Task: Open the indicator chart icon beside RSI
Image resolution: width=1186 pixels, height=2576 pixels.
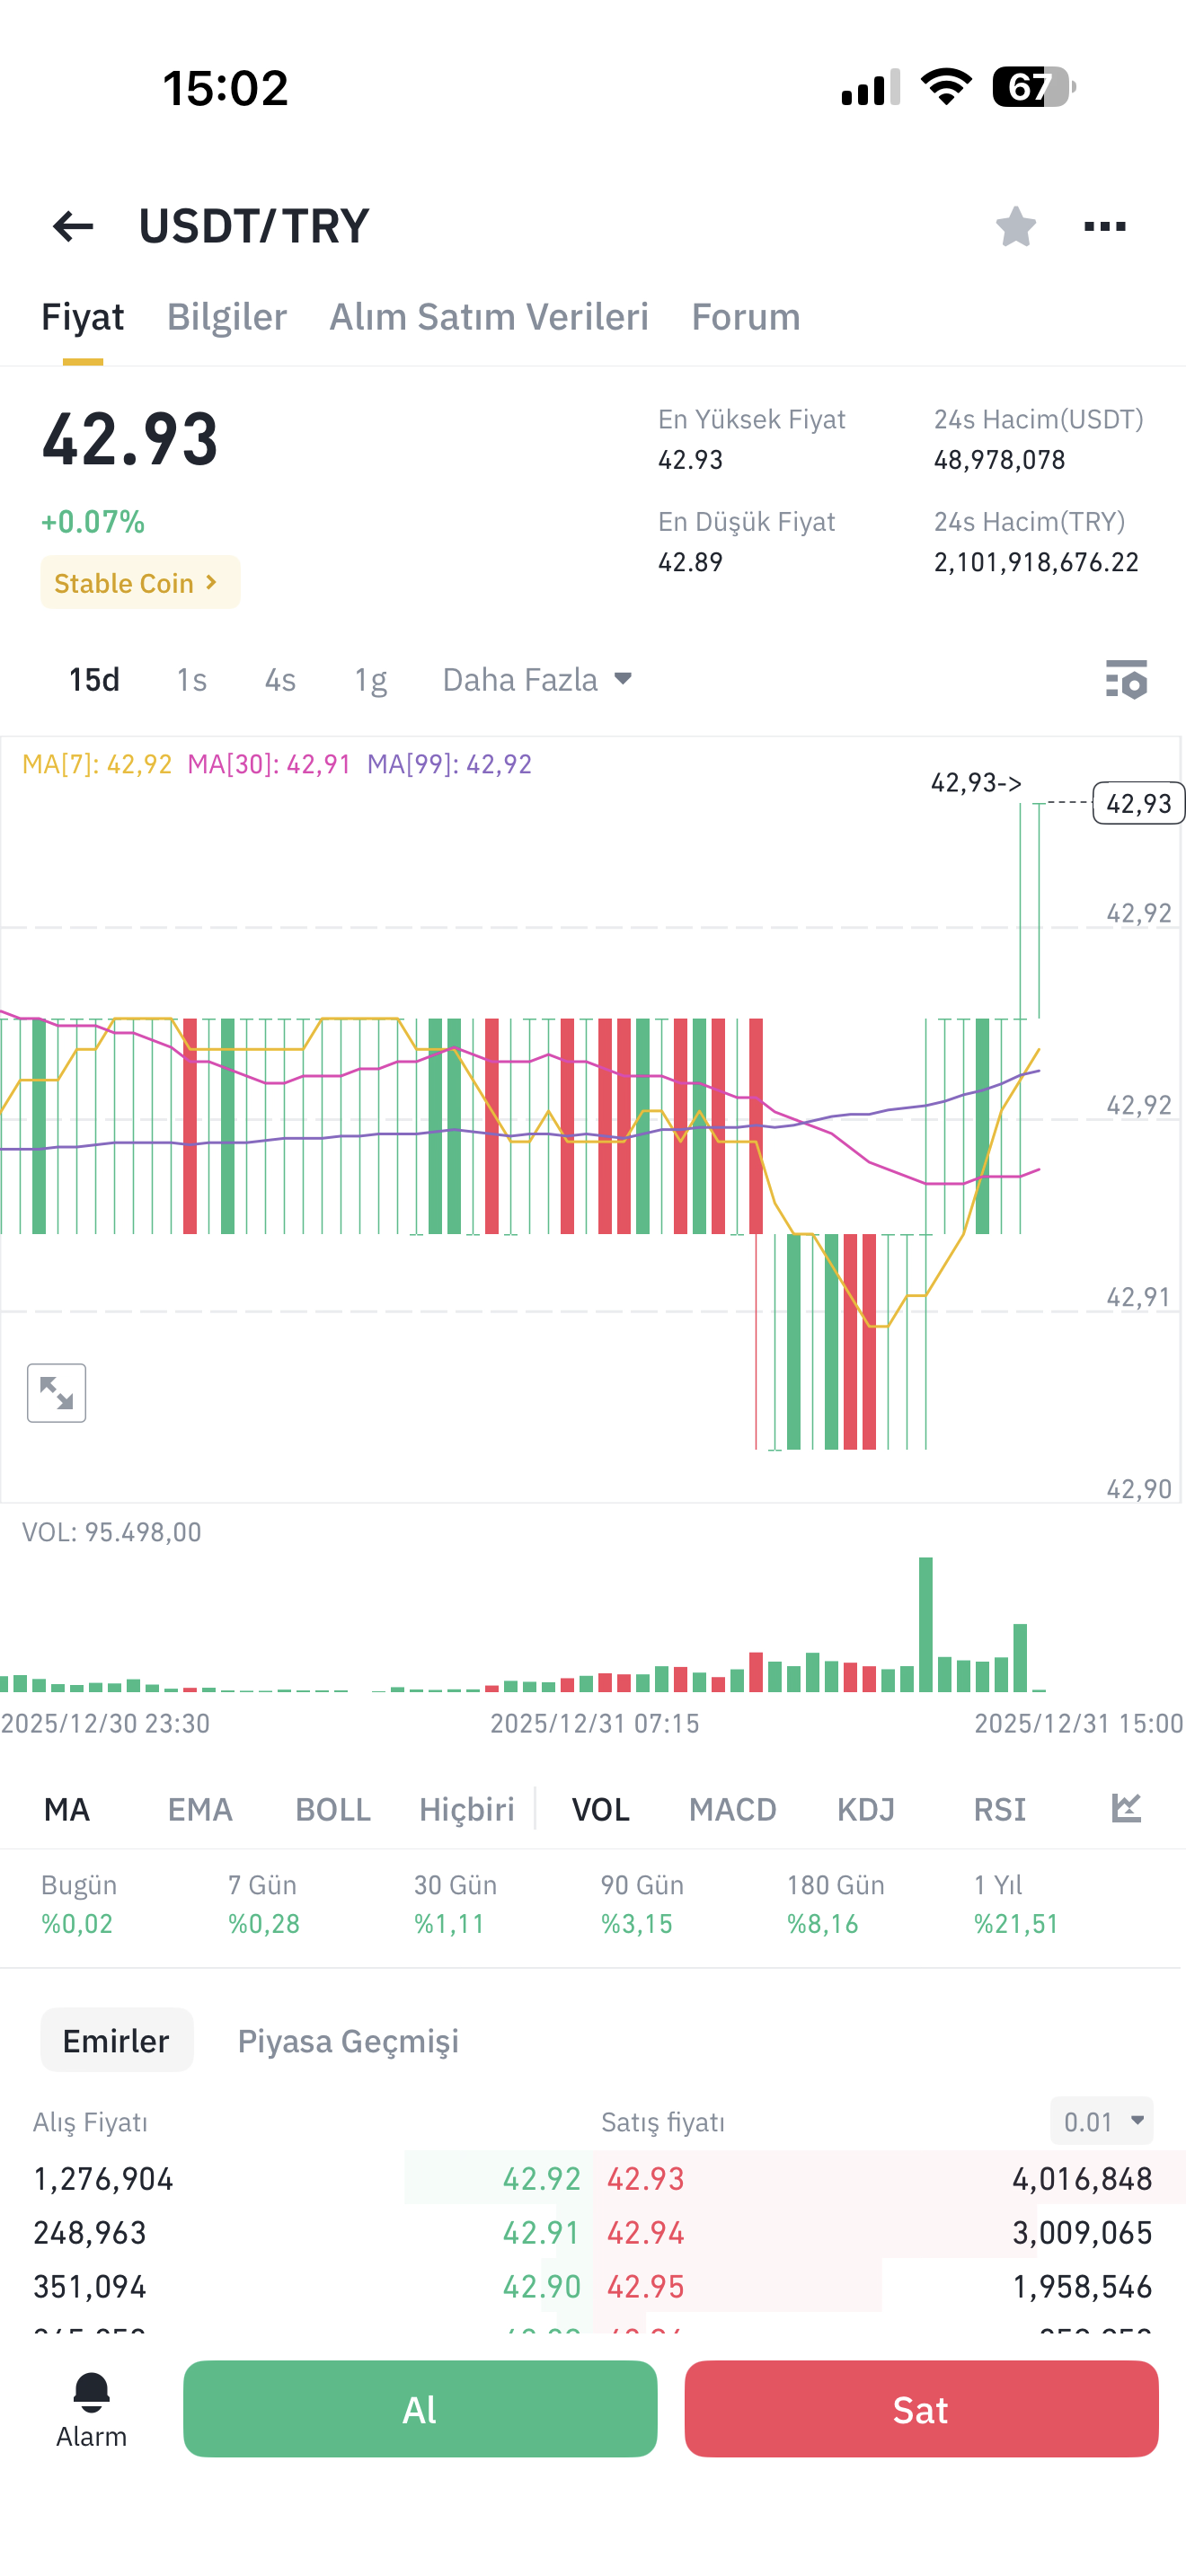Action: pos(1126,1808)
